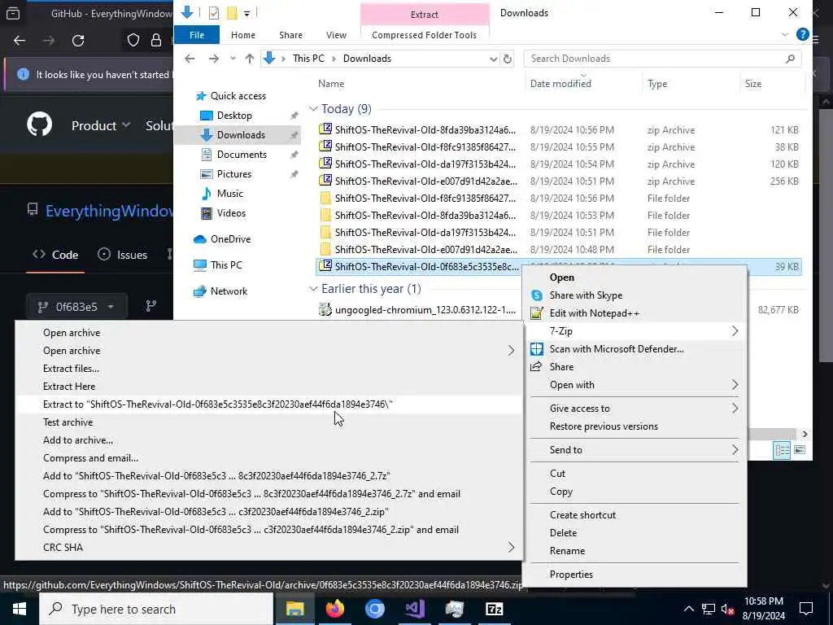Click browser back arrow
This screenshot has height=625, width=833.
click(x=20, y=41)
